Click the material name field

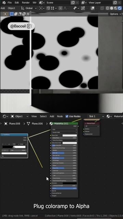118,116
